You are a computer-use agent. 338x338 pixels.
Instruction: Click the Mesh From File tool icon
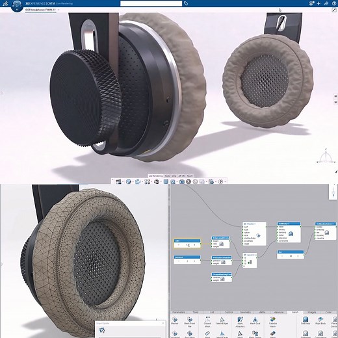pyautogui.click(x=190, y=319)
